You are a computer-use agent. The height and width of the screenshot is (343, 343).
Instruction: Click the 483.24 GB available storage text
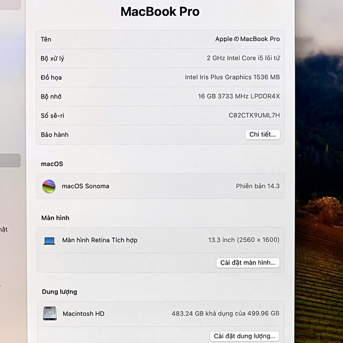[225, 313]
